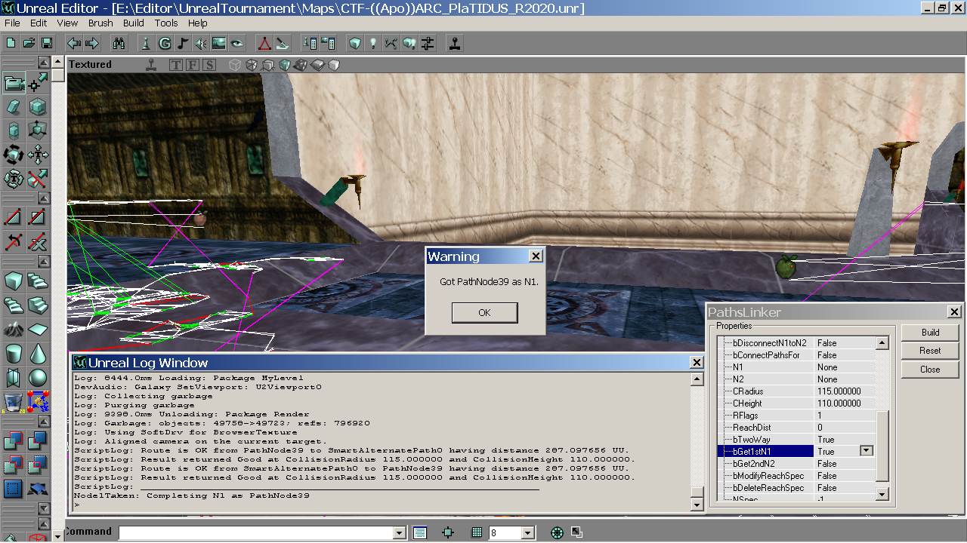This screenshot has height=543, width=967.
Task: Choose the Cone brush builder
Action: (38, 353)
